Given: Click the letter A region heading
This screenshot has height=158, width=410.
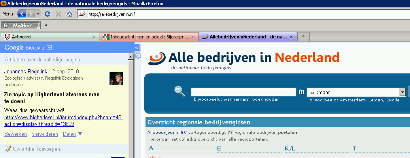Looking at the screenshot, I should click(151, 148).
